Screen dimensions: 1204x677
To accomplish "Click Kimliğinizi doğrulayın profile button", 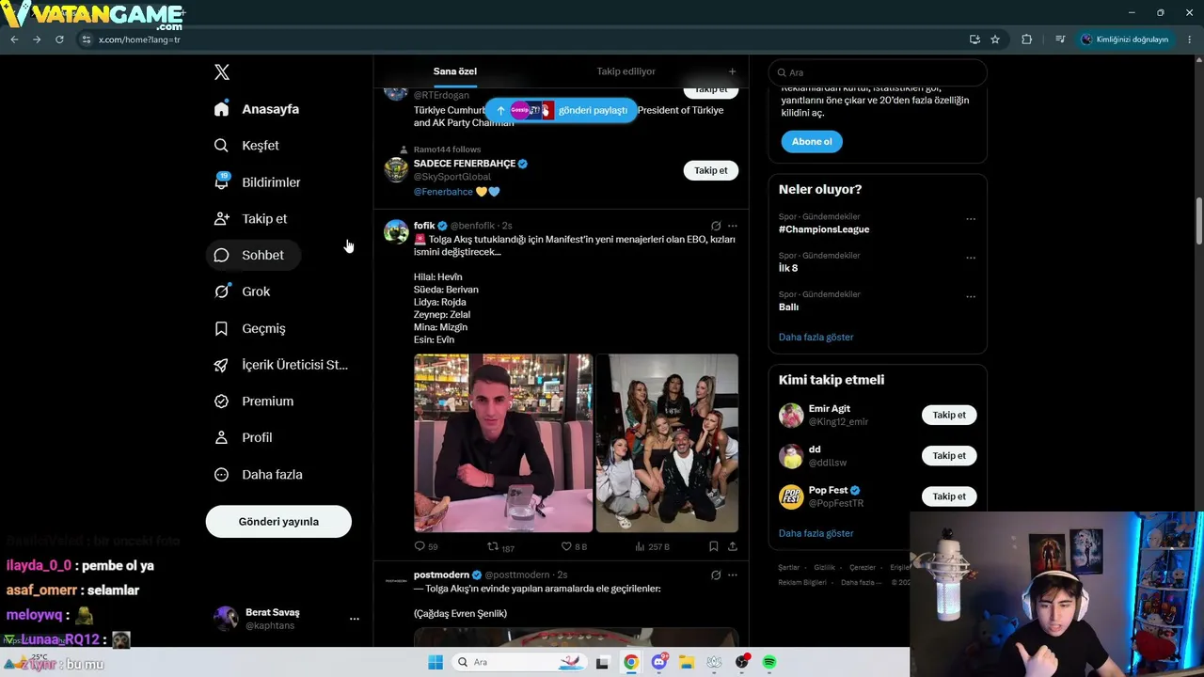I will pyautogui.click(x=1125, y=39).
